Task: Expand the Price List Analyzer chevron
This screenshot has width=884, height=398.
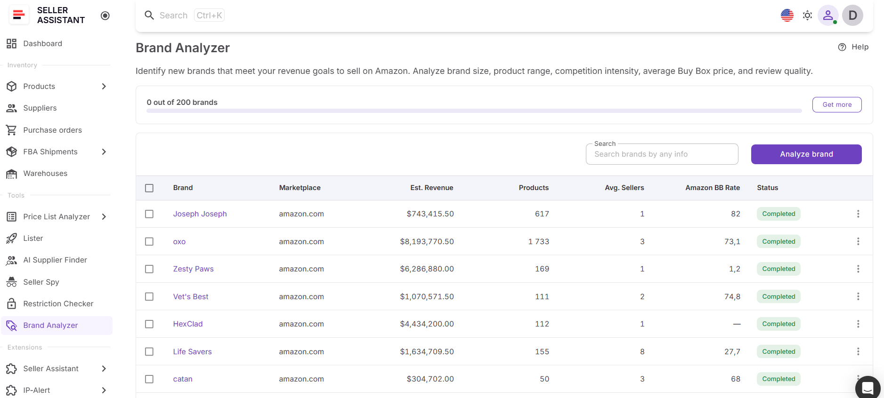Action: [104, 217]
